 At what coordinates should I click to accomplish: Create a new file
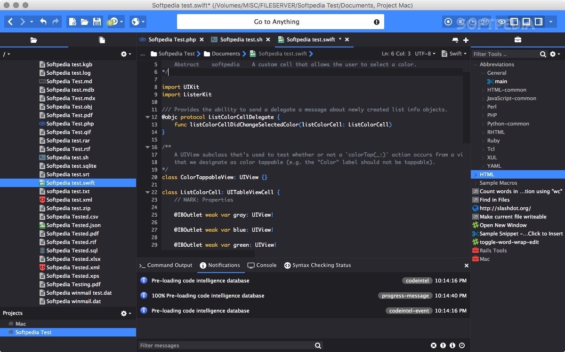point(73,22)
